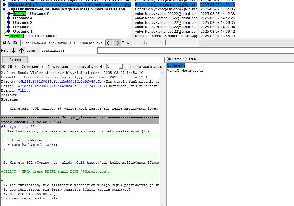The height and width of the screenshot is (206, 294).
Task: Select the New version radio button
Action: click(x=44, y=67)
